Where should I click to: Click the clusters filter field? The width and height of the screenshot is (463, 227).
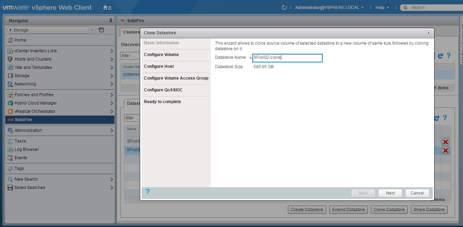(130, 56)
